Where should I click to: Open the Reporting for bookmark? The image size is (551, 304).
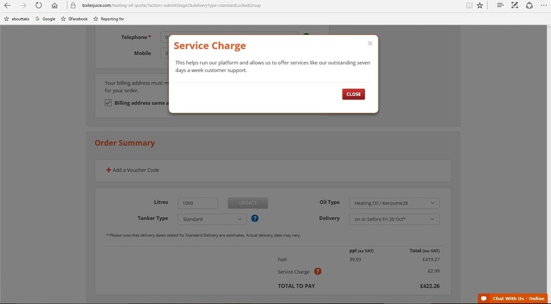pos(109,19)
